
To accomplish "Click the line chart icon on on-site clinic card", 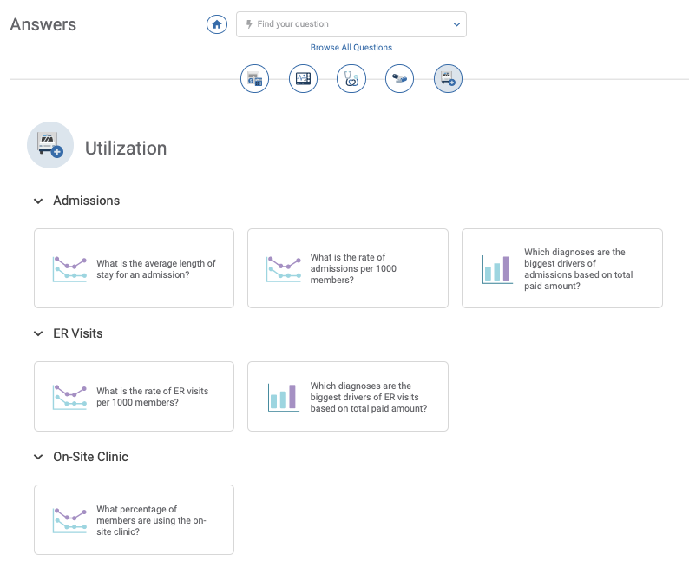I will pos(69,521).
